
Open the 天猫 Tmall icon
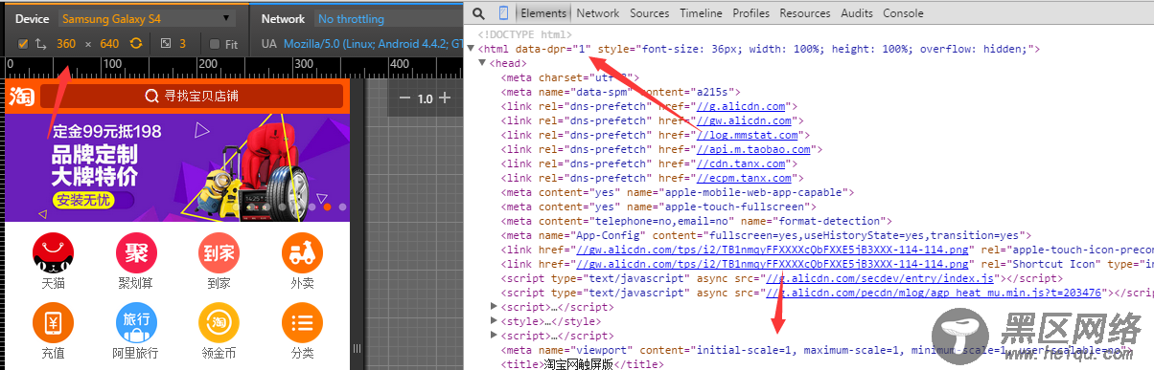[x=52, y=252]
